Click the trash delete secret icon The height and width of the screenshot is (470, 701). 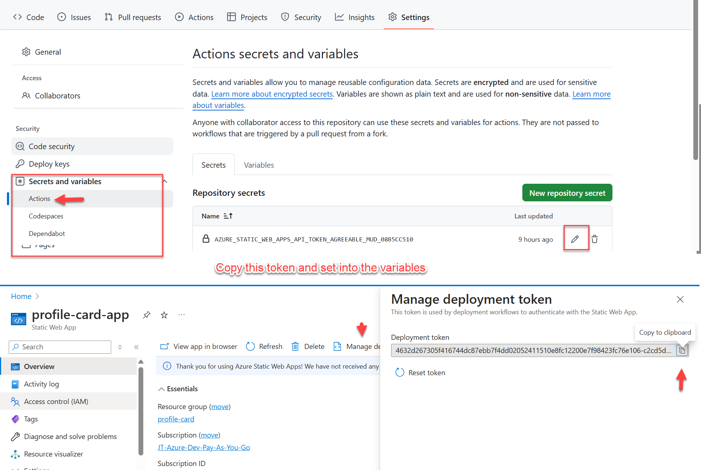595,239
